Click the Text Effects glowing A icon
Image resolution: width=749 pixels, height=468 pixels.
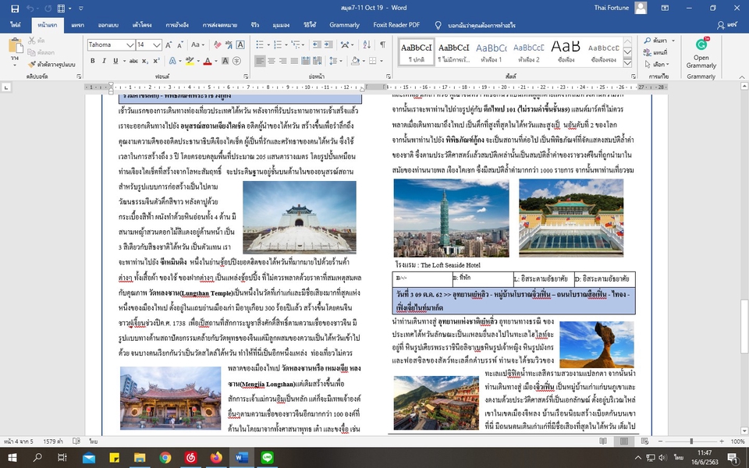click(172, 61)
